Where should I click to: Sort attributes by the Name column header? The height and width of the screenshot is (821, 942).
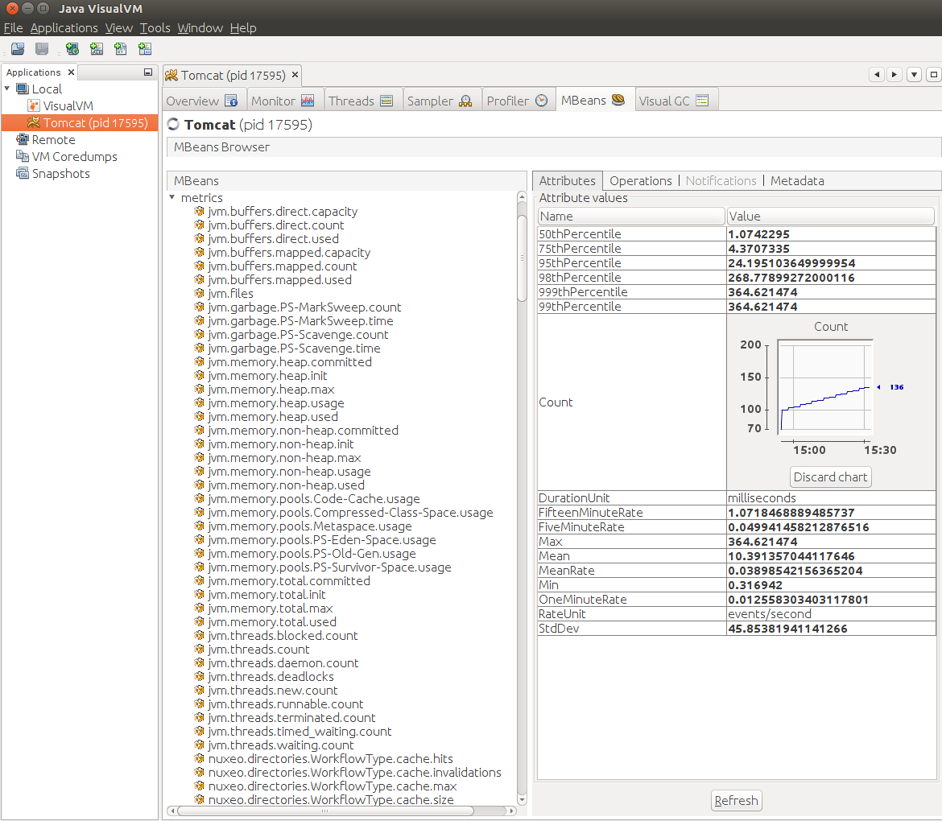630,217
